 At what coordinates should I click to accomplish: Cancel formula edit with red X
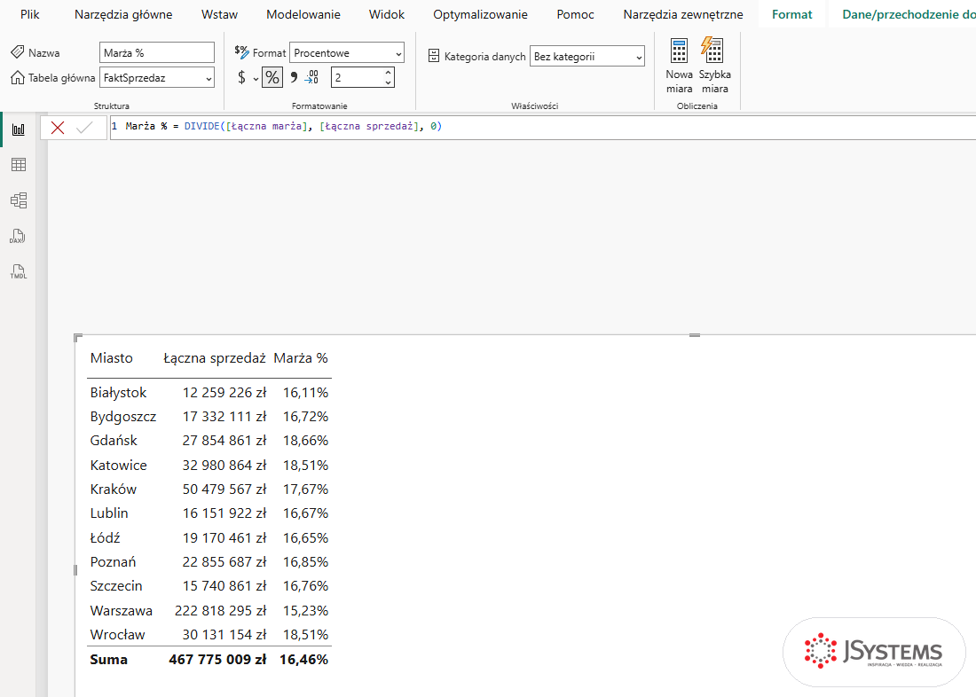click(x=58, y=128)
